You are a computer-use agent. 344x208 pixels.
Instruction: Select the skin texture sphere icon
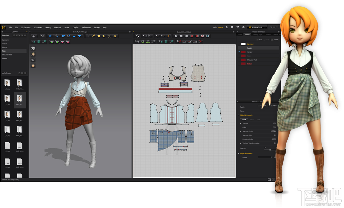click(33, 66)
